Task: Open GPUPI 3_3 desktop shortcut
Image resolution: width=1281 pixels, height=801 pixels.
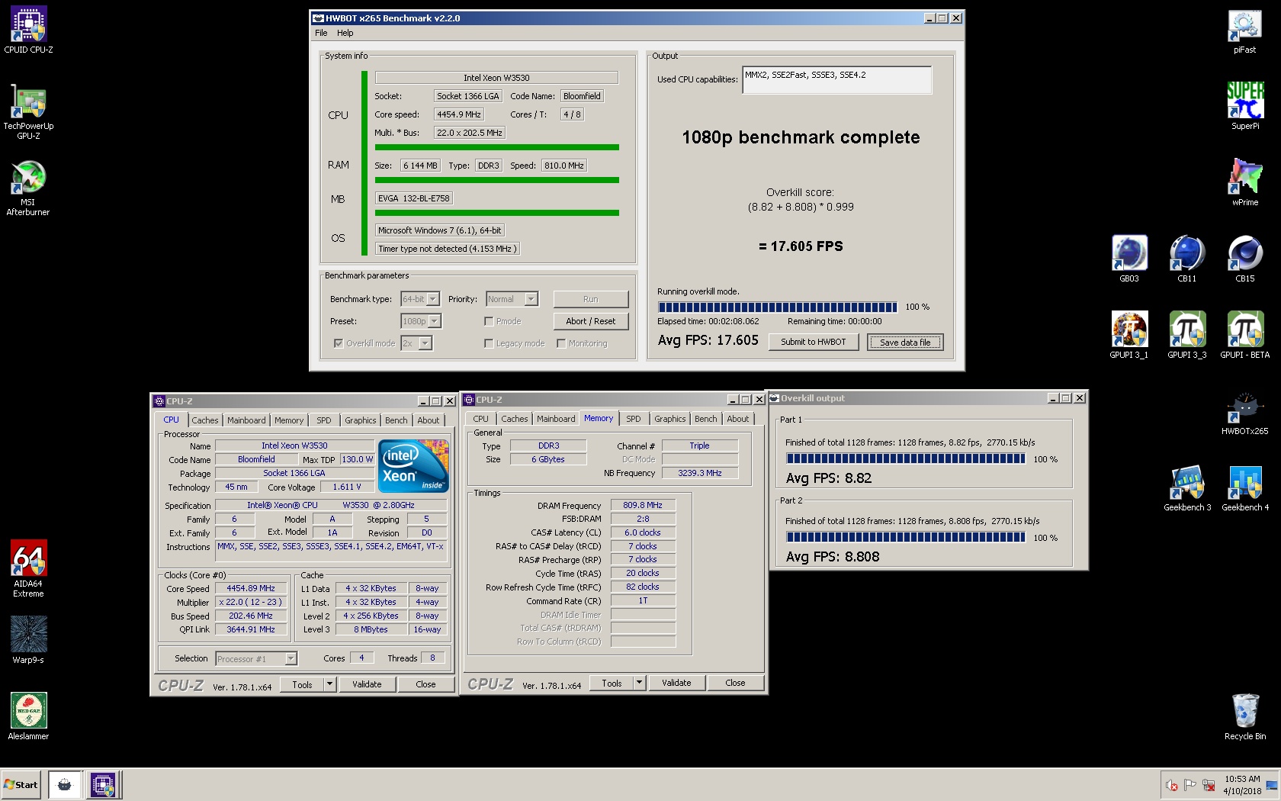Action: [1186, 335]
